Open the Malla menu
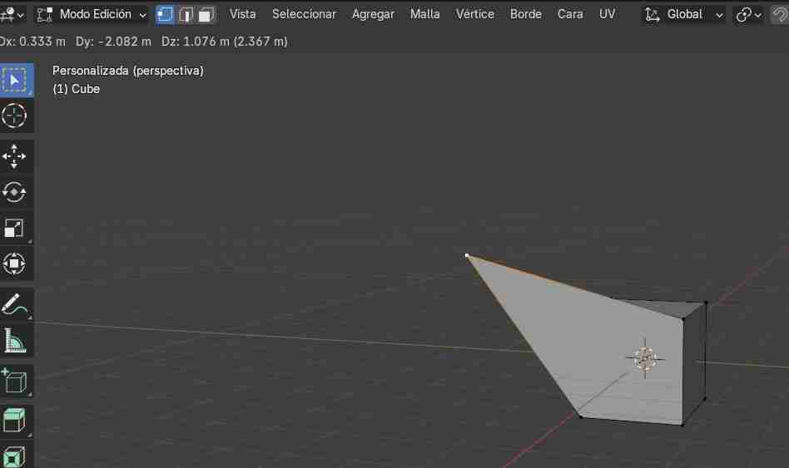 424,14
